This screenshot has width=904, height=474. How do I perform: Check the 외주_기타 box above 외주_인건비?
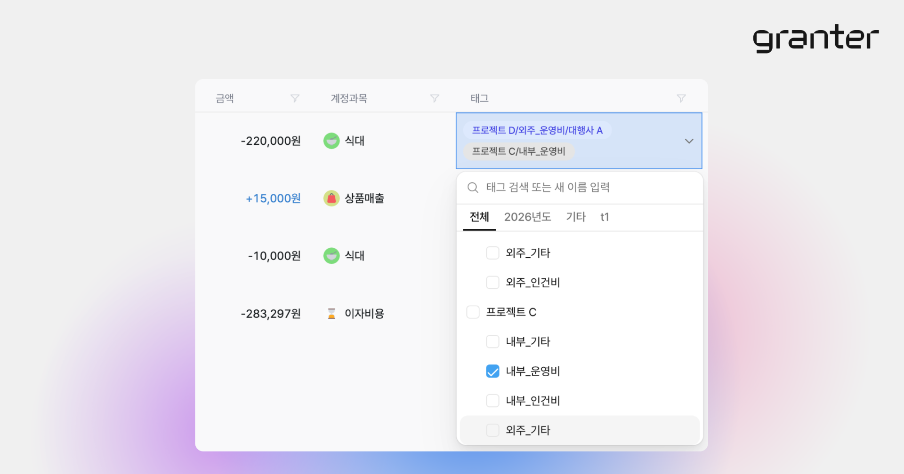[x=492, y=253]
